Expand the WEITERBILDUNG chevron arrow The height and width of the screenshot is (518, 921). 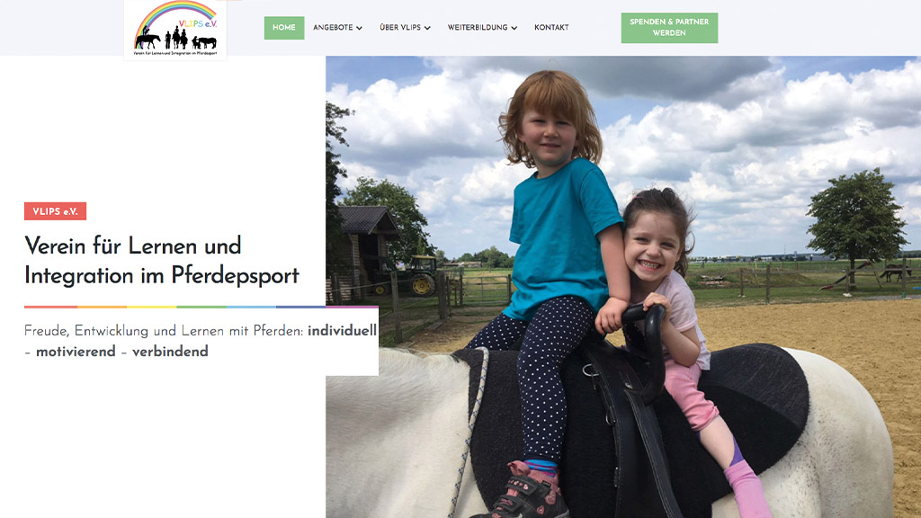514,28
